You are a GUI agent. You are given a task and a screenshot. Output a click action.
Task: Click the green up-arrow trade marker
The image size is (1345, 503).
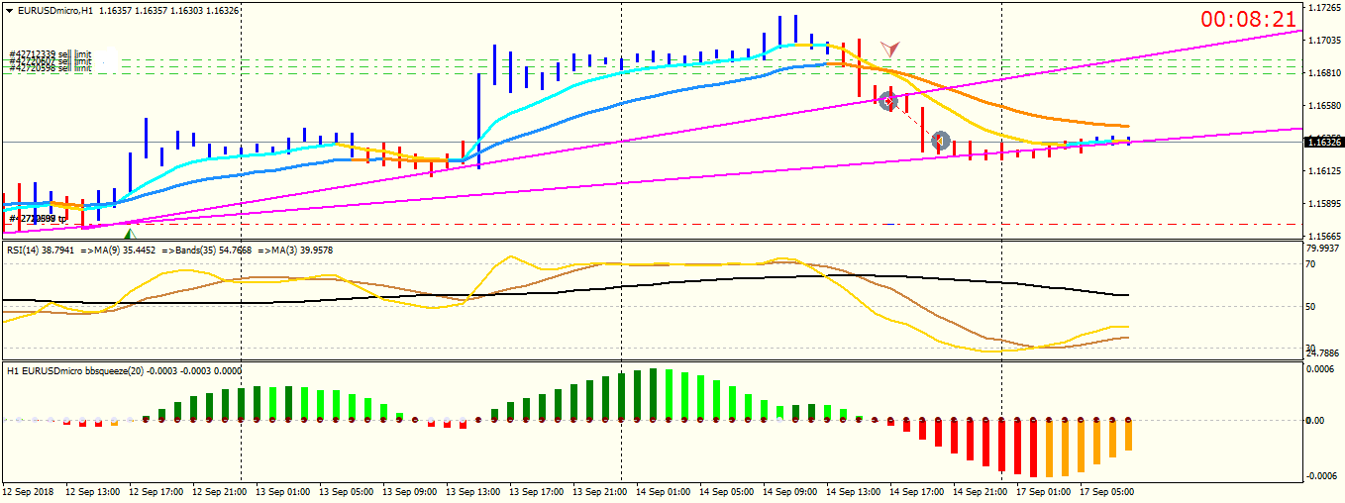pyautogui.click(x=129, y=234)
